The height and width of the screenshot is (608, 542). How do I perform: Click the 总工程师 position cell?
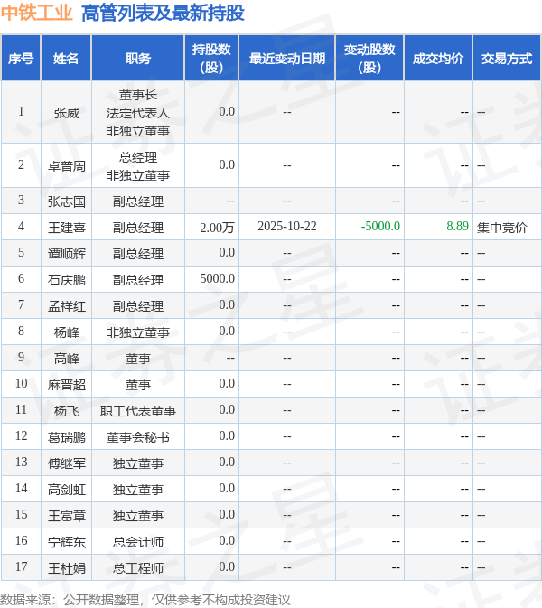coord(138,568)
